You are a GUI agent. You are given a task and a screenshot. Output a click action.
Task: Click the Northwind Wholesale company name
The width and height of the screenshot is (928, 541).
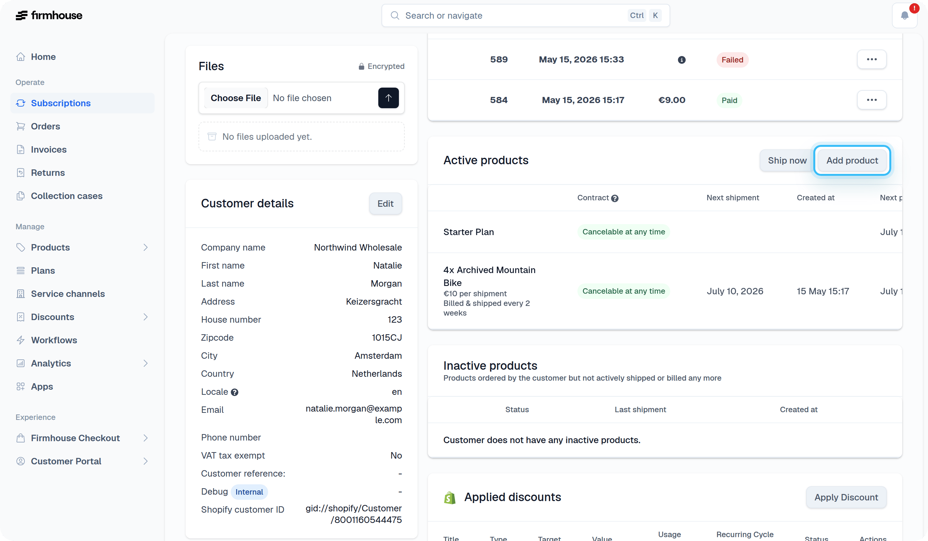(x=358, y=247)
